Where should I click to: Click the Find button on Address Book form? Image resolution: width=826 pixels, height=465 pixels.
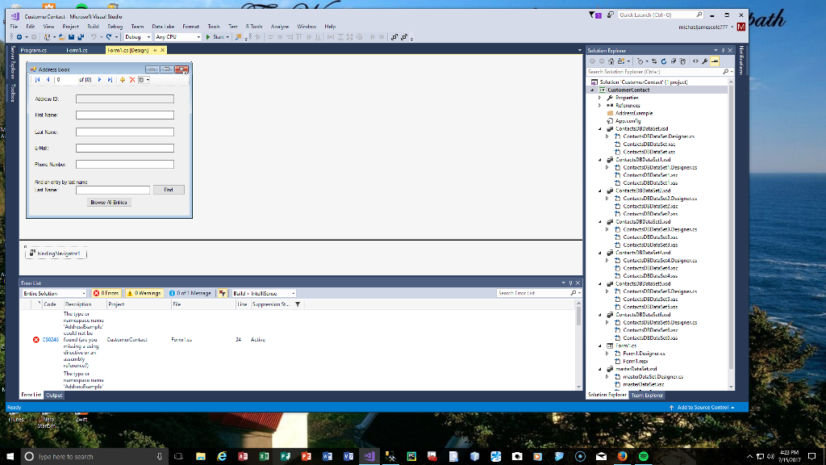coord(169,190)
